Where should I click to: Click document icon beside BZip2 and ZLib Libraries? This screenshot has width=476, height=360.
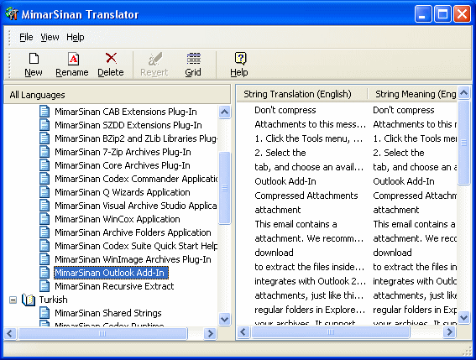[x=44, y=138]
